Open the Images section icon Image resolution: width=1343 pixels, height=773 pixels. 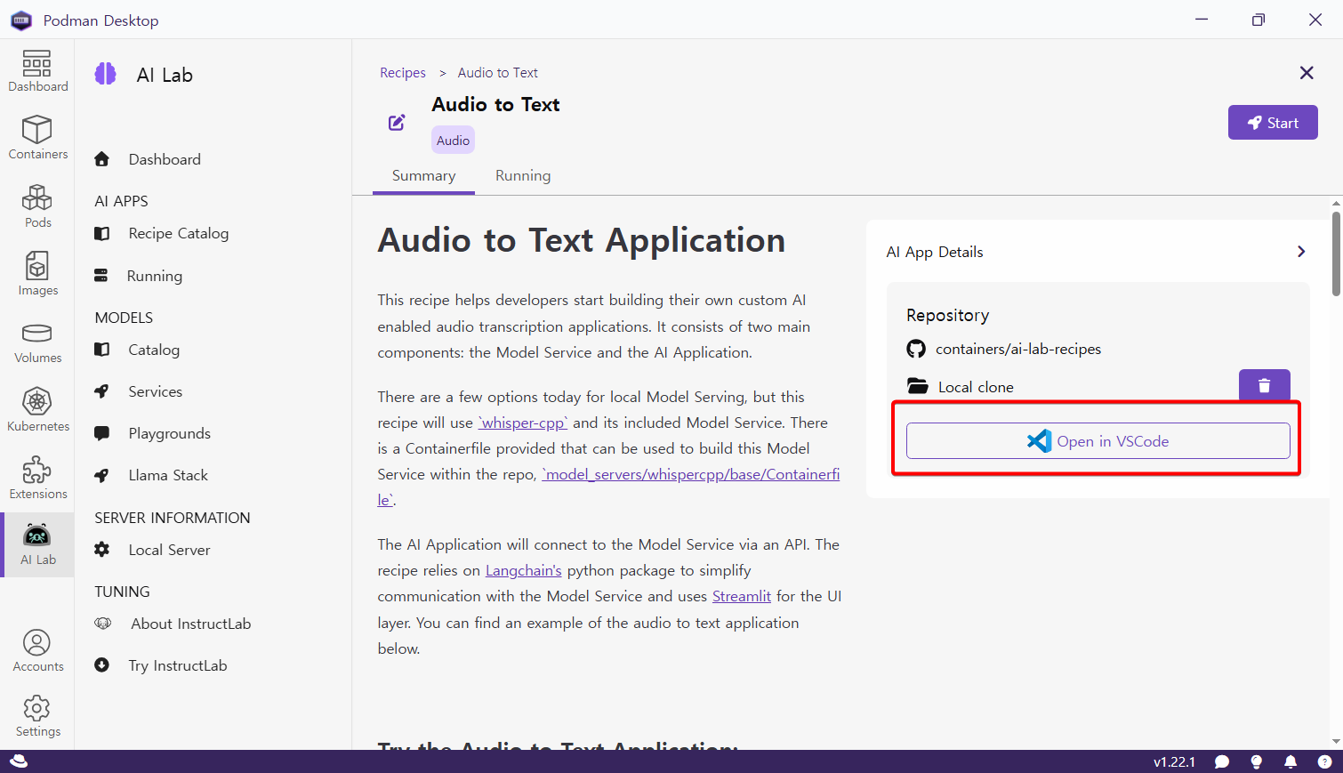click(x=37, y=273)
